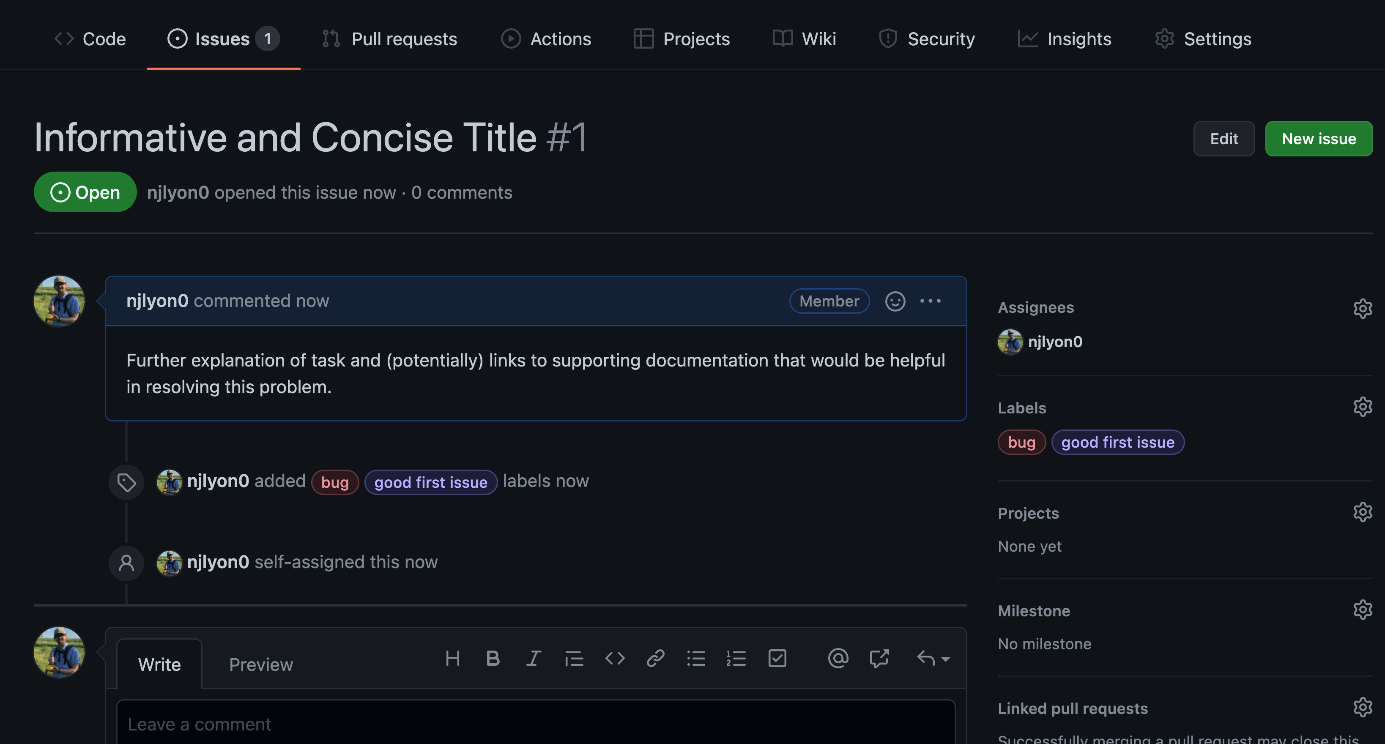Image resolution: width=1385 pixels, height=744 pixels.
Task: Click the mention user icon
Action: (x=835, y=657)
